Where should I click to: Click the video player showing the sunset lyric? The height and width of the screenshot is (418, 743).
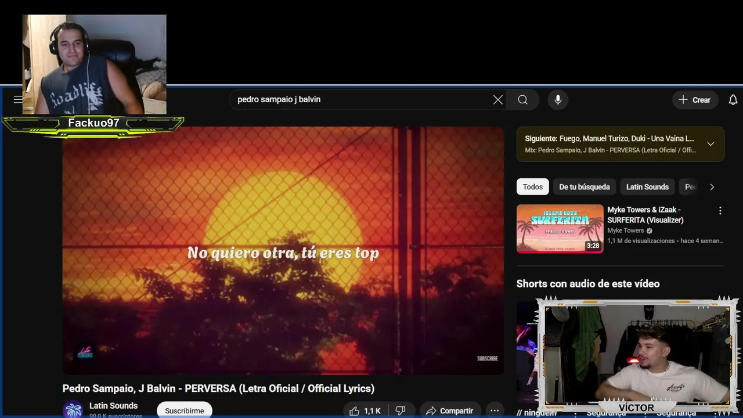tap(283, 250)
